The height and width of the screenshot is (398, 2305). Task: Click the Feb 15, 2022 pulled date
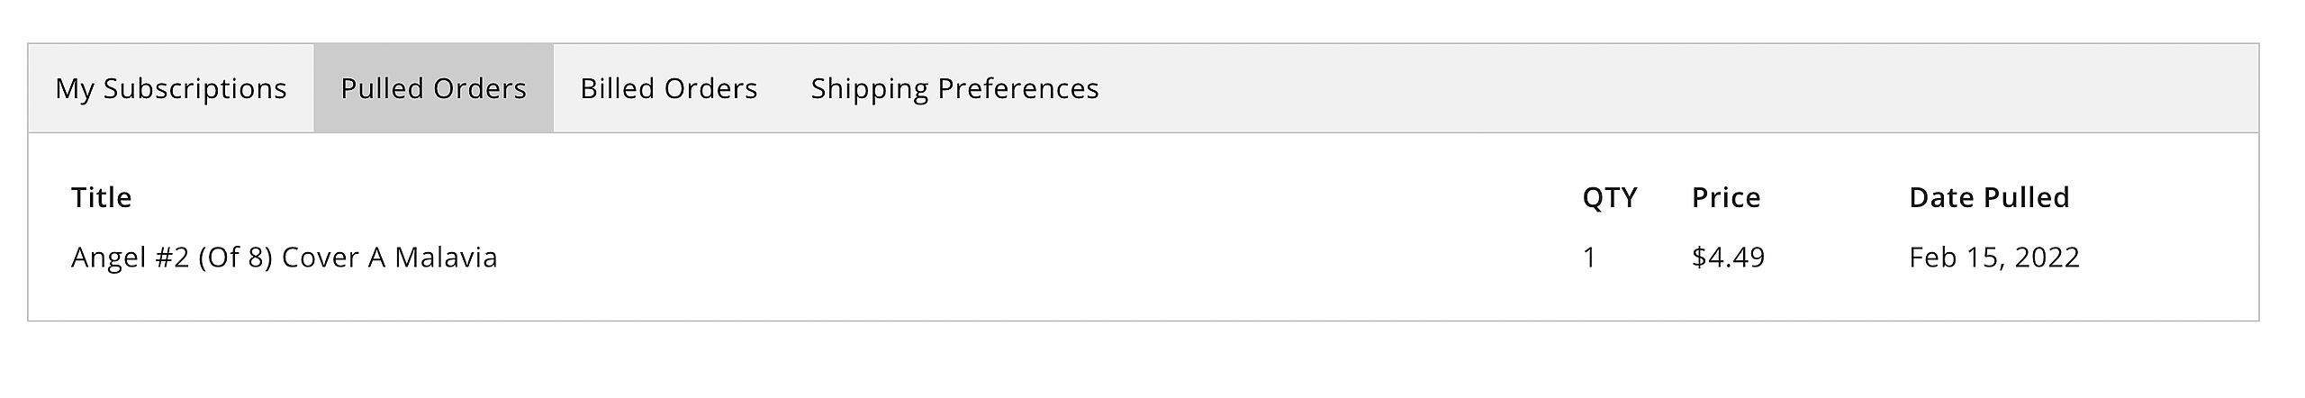(1993, 258)
